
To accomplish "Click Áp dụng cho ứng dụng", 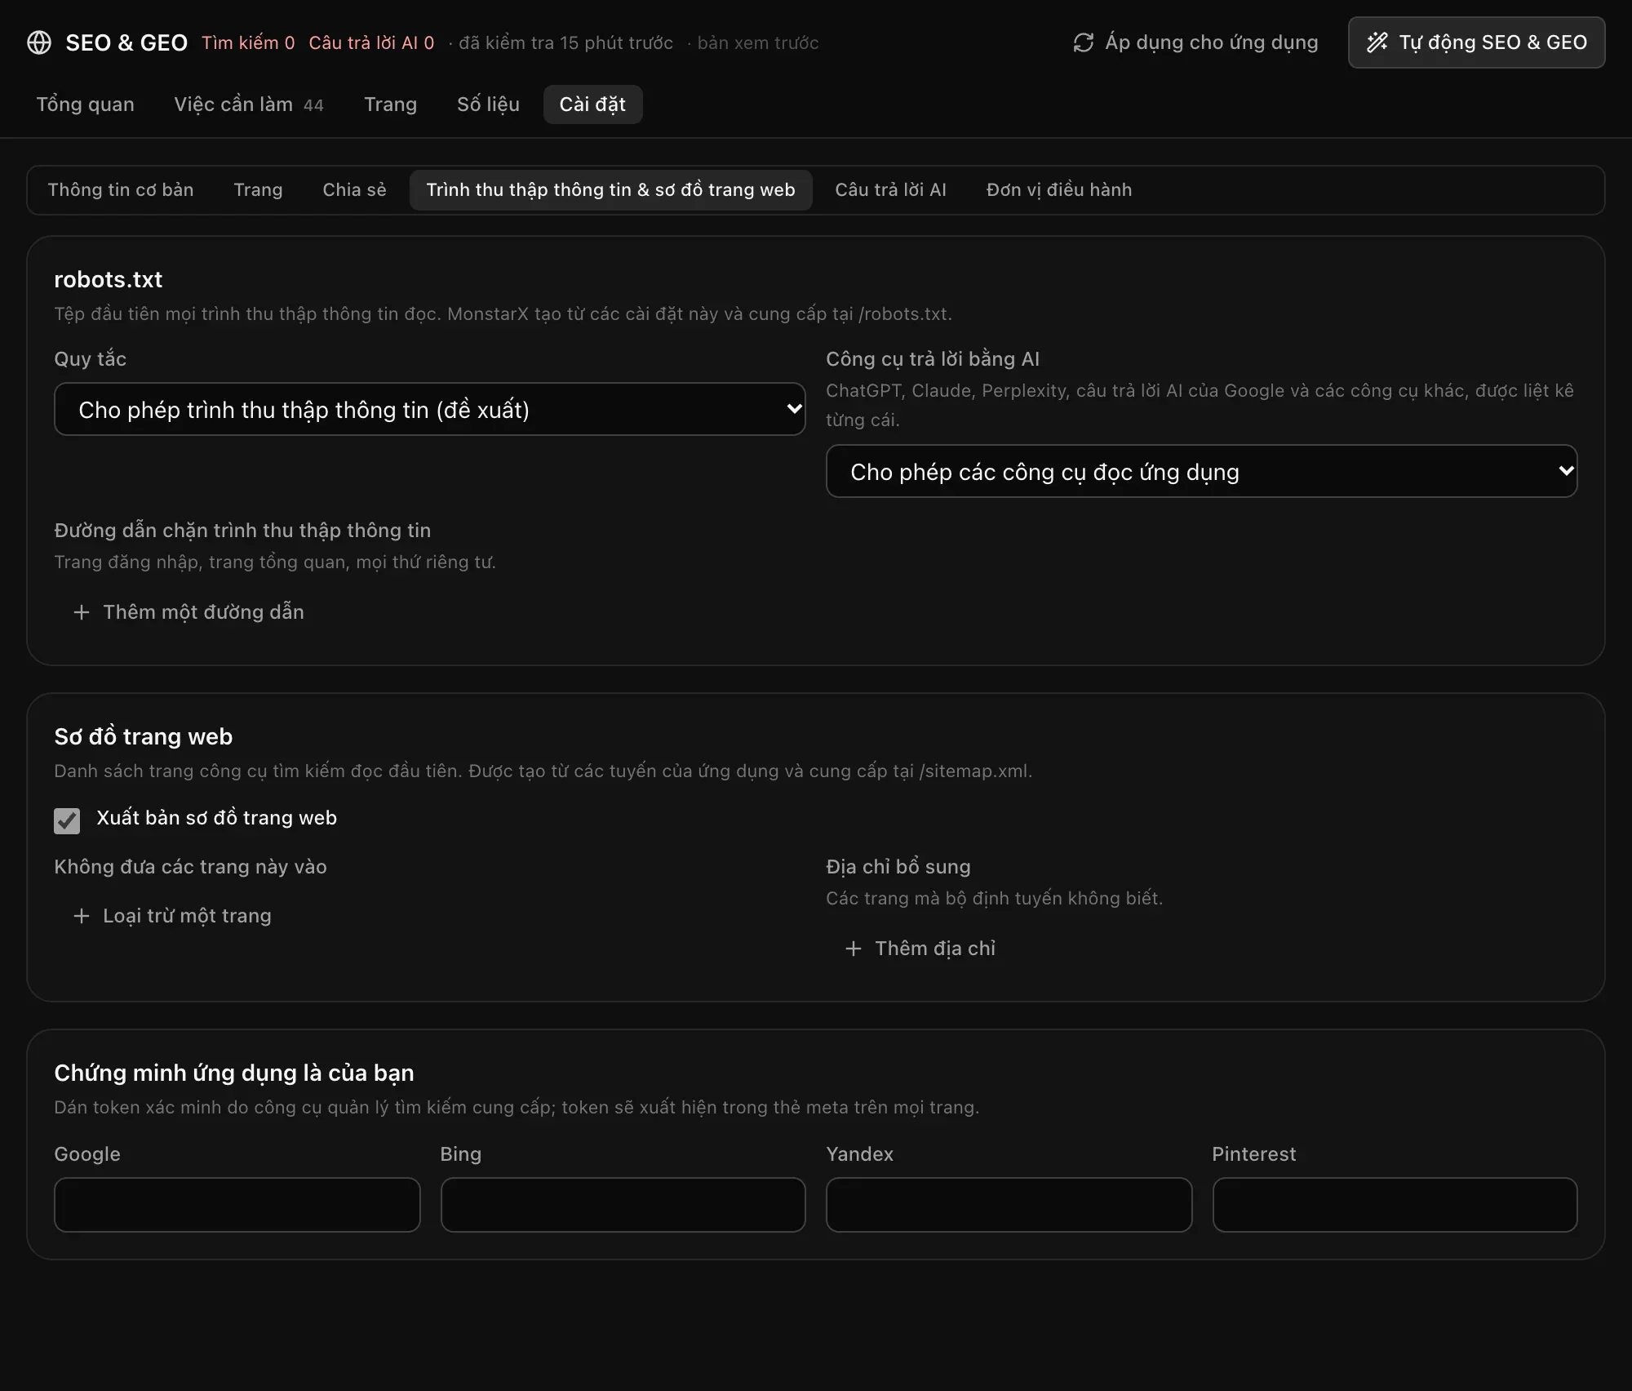I will (1195, 42).
